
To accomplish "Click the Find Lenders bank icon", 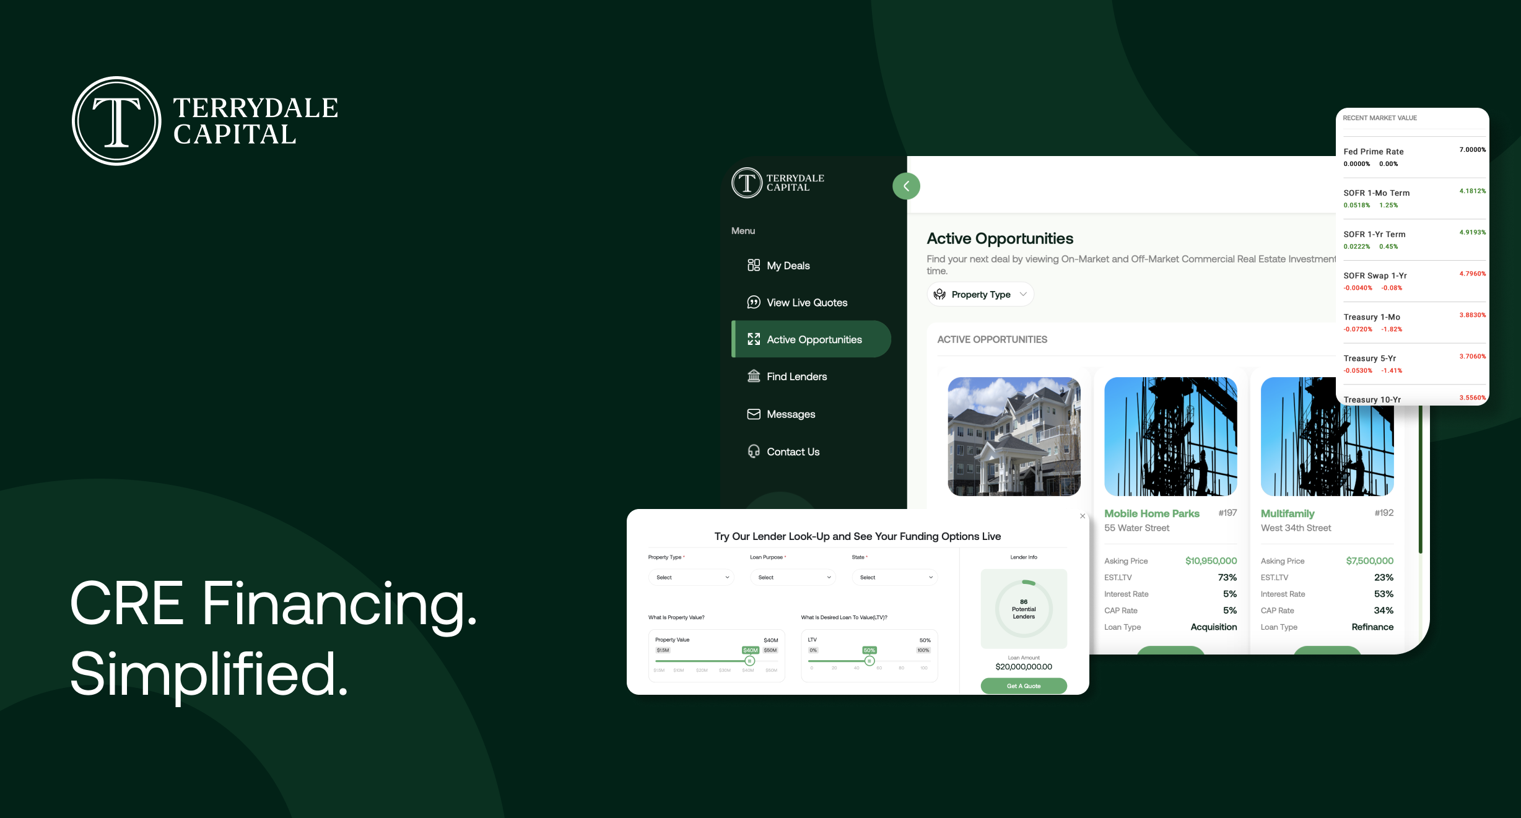I will click(x=753, y=376).
